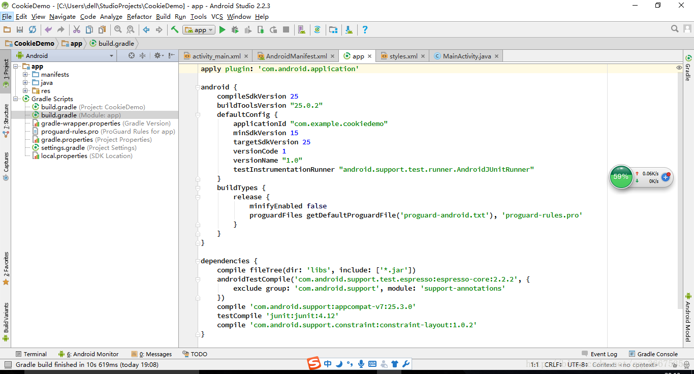
Task: Collapse the Gradle Scripts node
Action: (16, 99)
